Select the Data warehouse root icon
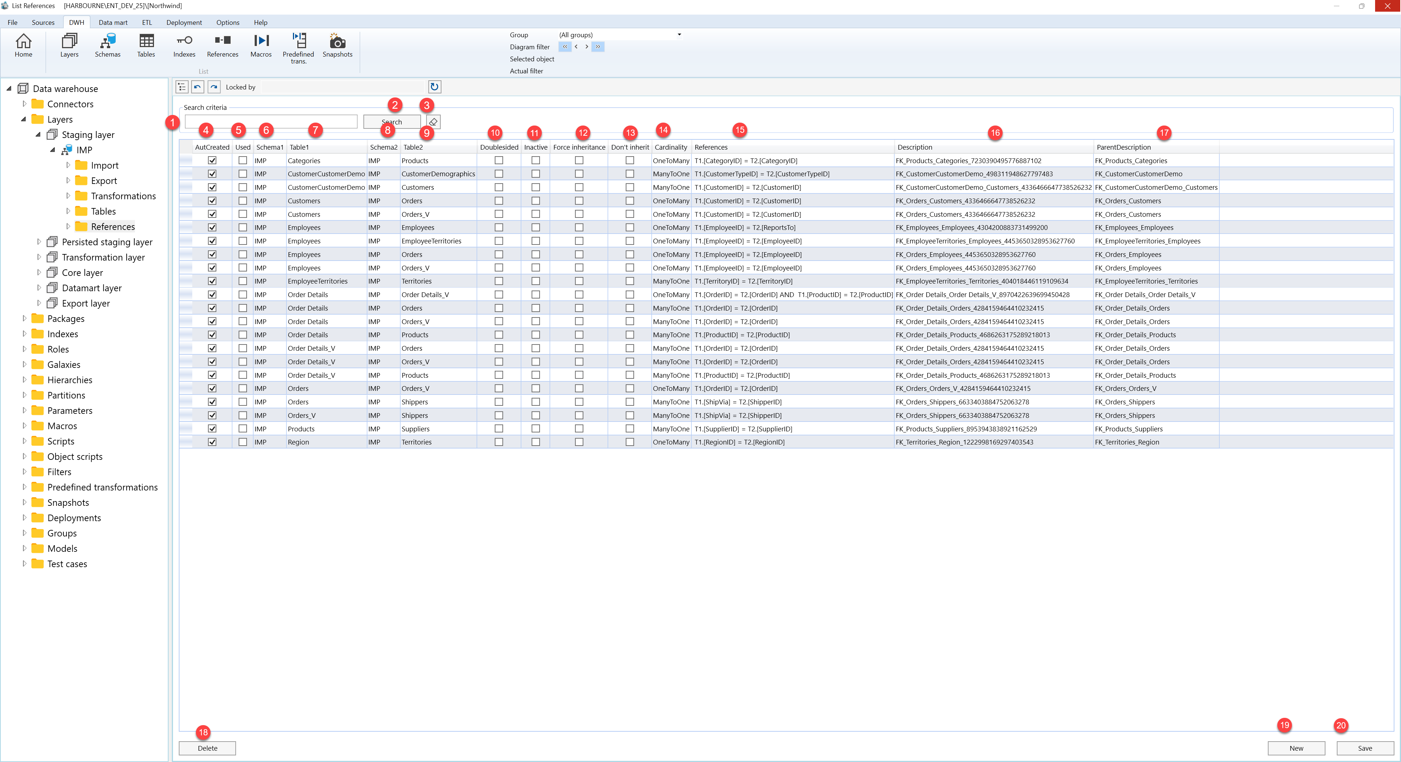 click(23, 89)
